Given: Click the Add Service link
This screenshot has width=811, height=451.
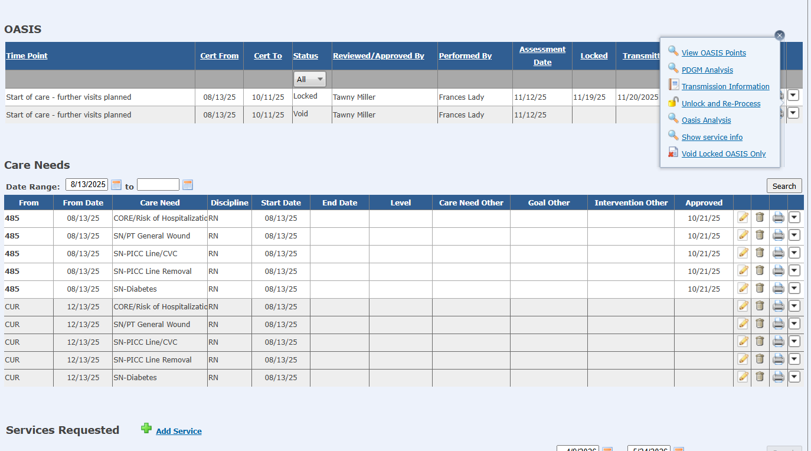Looking at the screenshot, I should pos(179,432).
